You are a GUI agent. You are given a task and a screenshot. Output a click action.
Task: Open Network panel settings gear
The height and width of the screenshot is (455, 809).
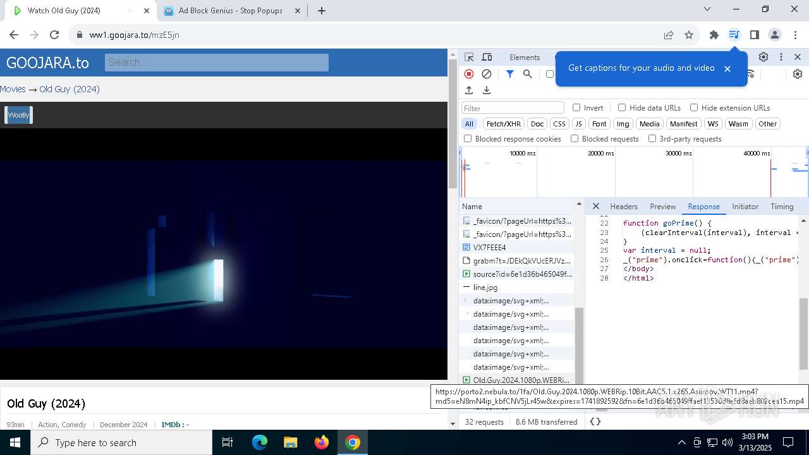pyautogui.click(x=798, y=74)
